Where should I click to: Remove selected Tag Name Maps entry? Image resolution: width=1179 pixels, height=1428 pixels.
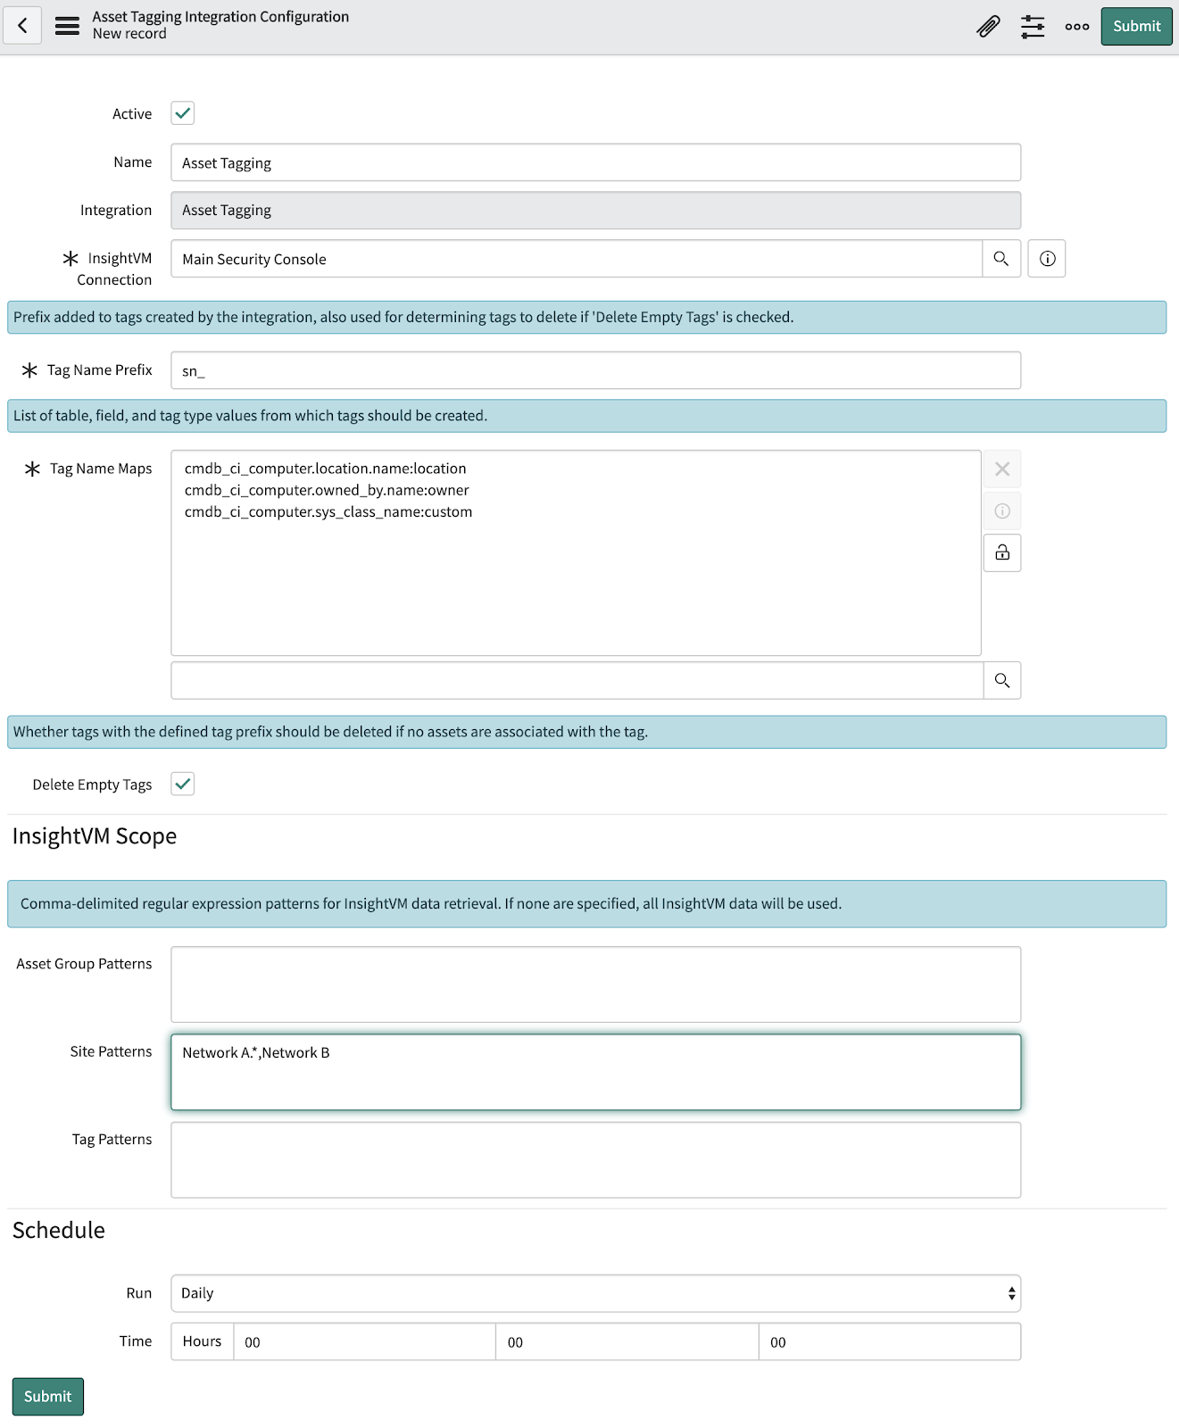tap(1002, 469)
